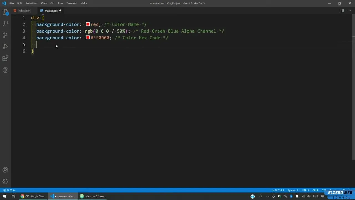
Task: Open the Extensions view
Action: pyautogui.click(x=5, y=58)
